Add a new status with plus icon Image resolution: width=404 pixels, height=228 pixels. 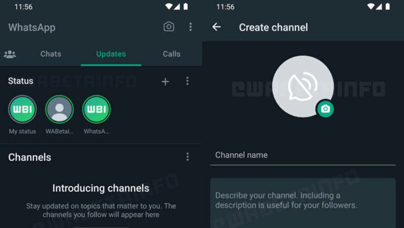pyautogui.click(x=165, y=82)
